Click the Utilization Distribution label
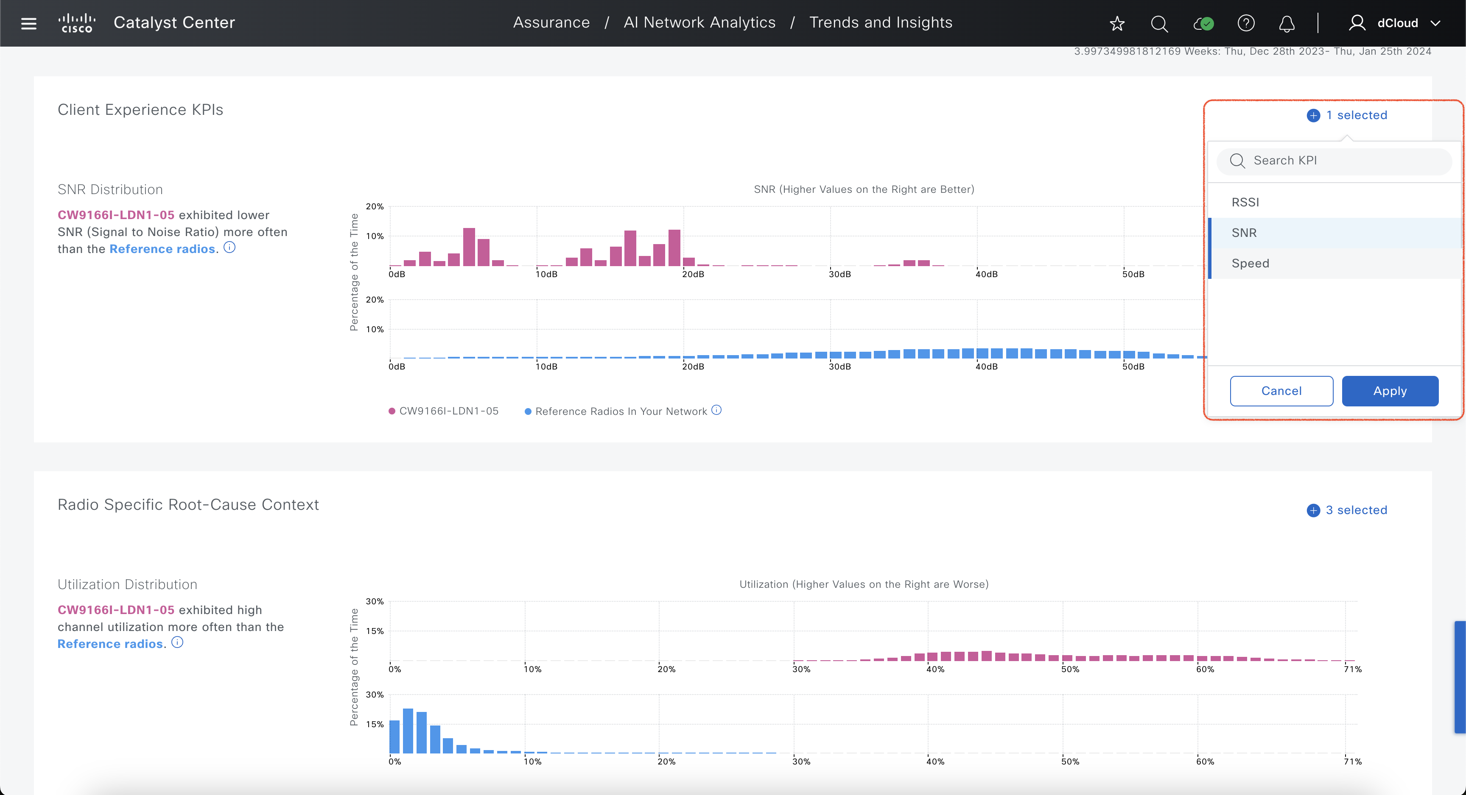Image resolution: width=1466 pixels, height=795 pixels. [128, 584]
